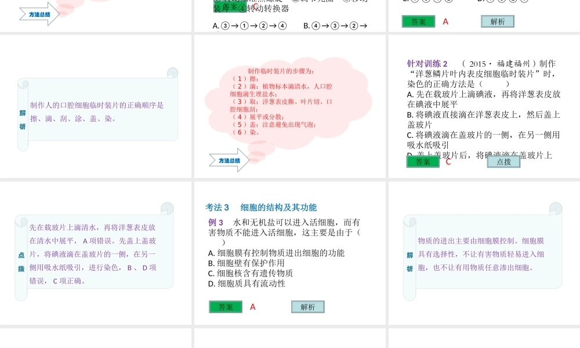
Task: Click the sequence text A.③→①→②→④
Action: point(249,26)
